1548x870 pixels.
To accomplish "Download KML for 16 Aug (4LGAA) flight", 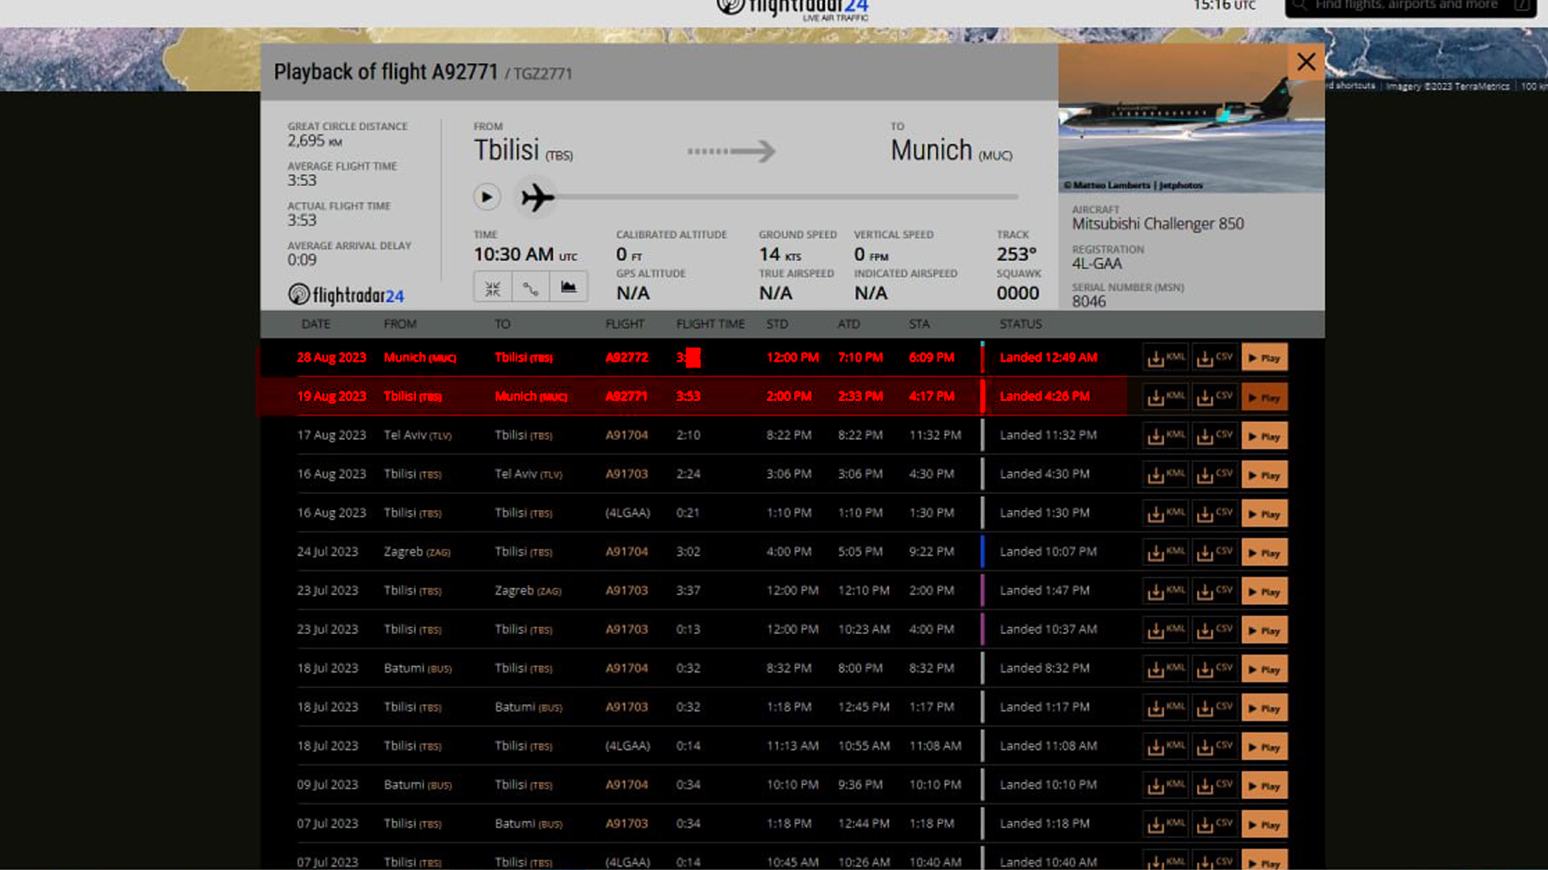I will pos(1166,513).
